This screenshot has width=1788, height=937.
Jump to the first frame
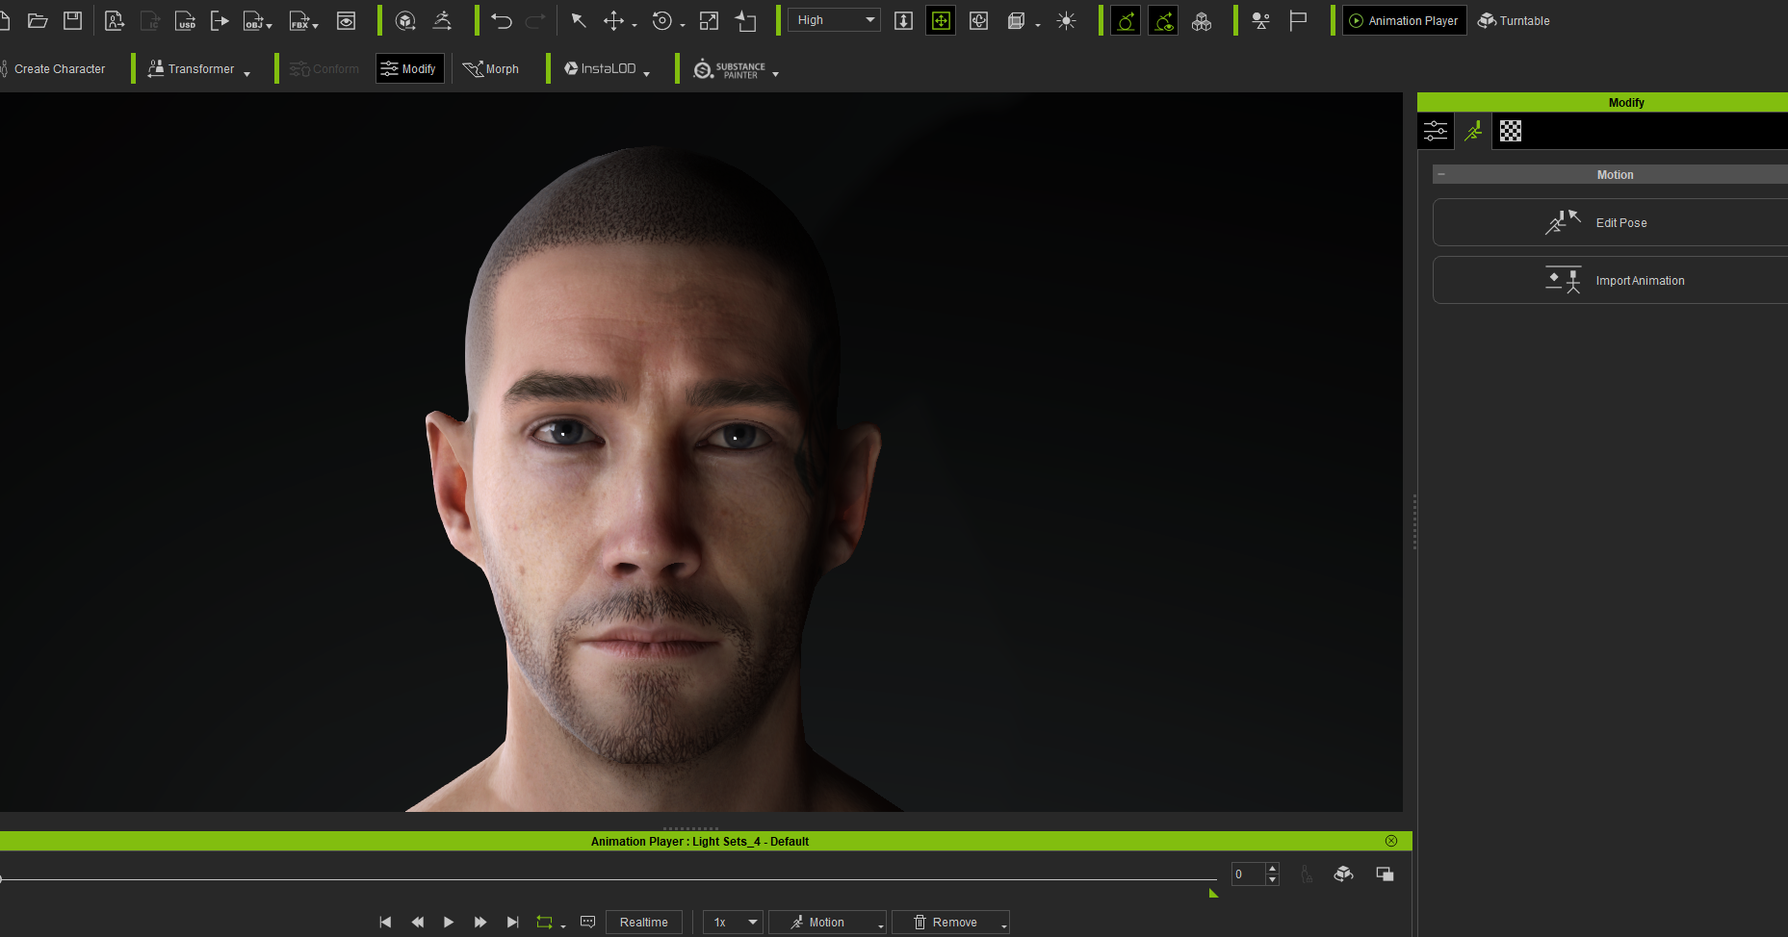click(385, 922)
